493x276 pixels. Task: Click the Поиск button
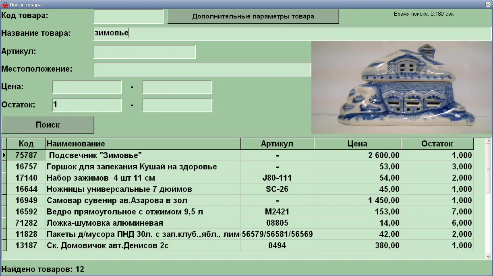pos(48,125)
